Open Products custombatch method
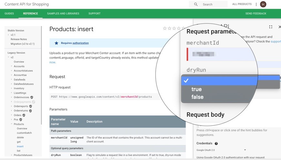The height and width of the screenshot is (160, 281). [24, 133]
